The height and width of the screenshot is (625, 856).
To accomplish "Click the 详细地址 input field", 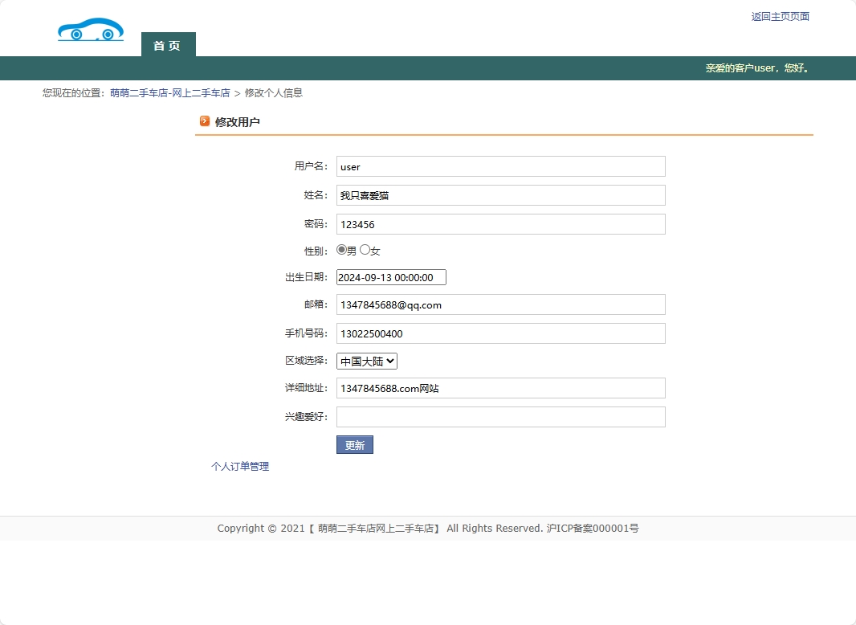I will [x=500, y=388].
